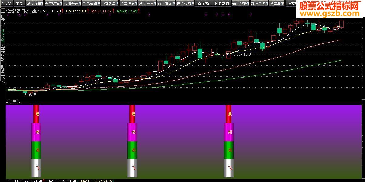Switch to the 分时走势 side tab
This screenshot has height=182, width=365.
coord(3,18)
